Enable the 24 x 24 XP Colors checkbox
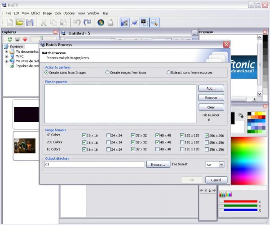 coord(108,135)
